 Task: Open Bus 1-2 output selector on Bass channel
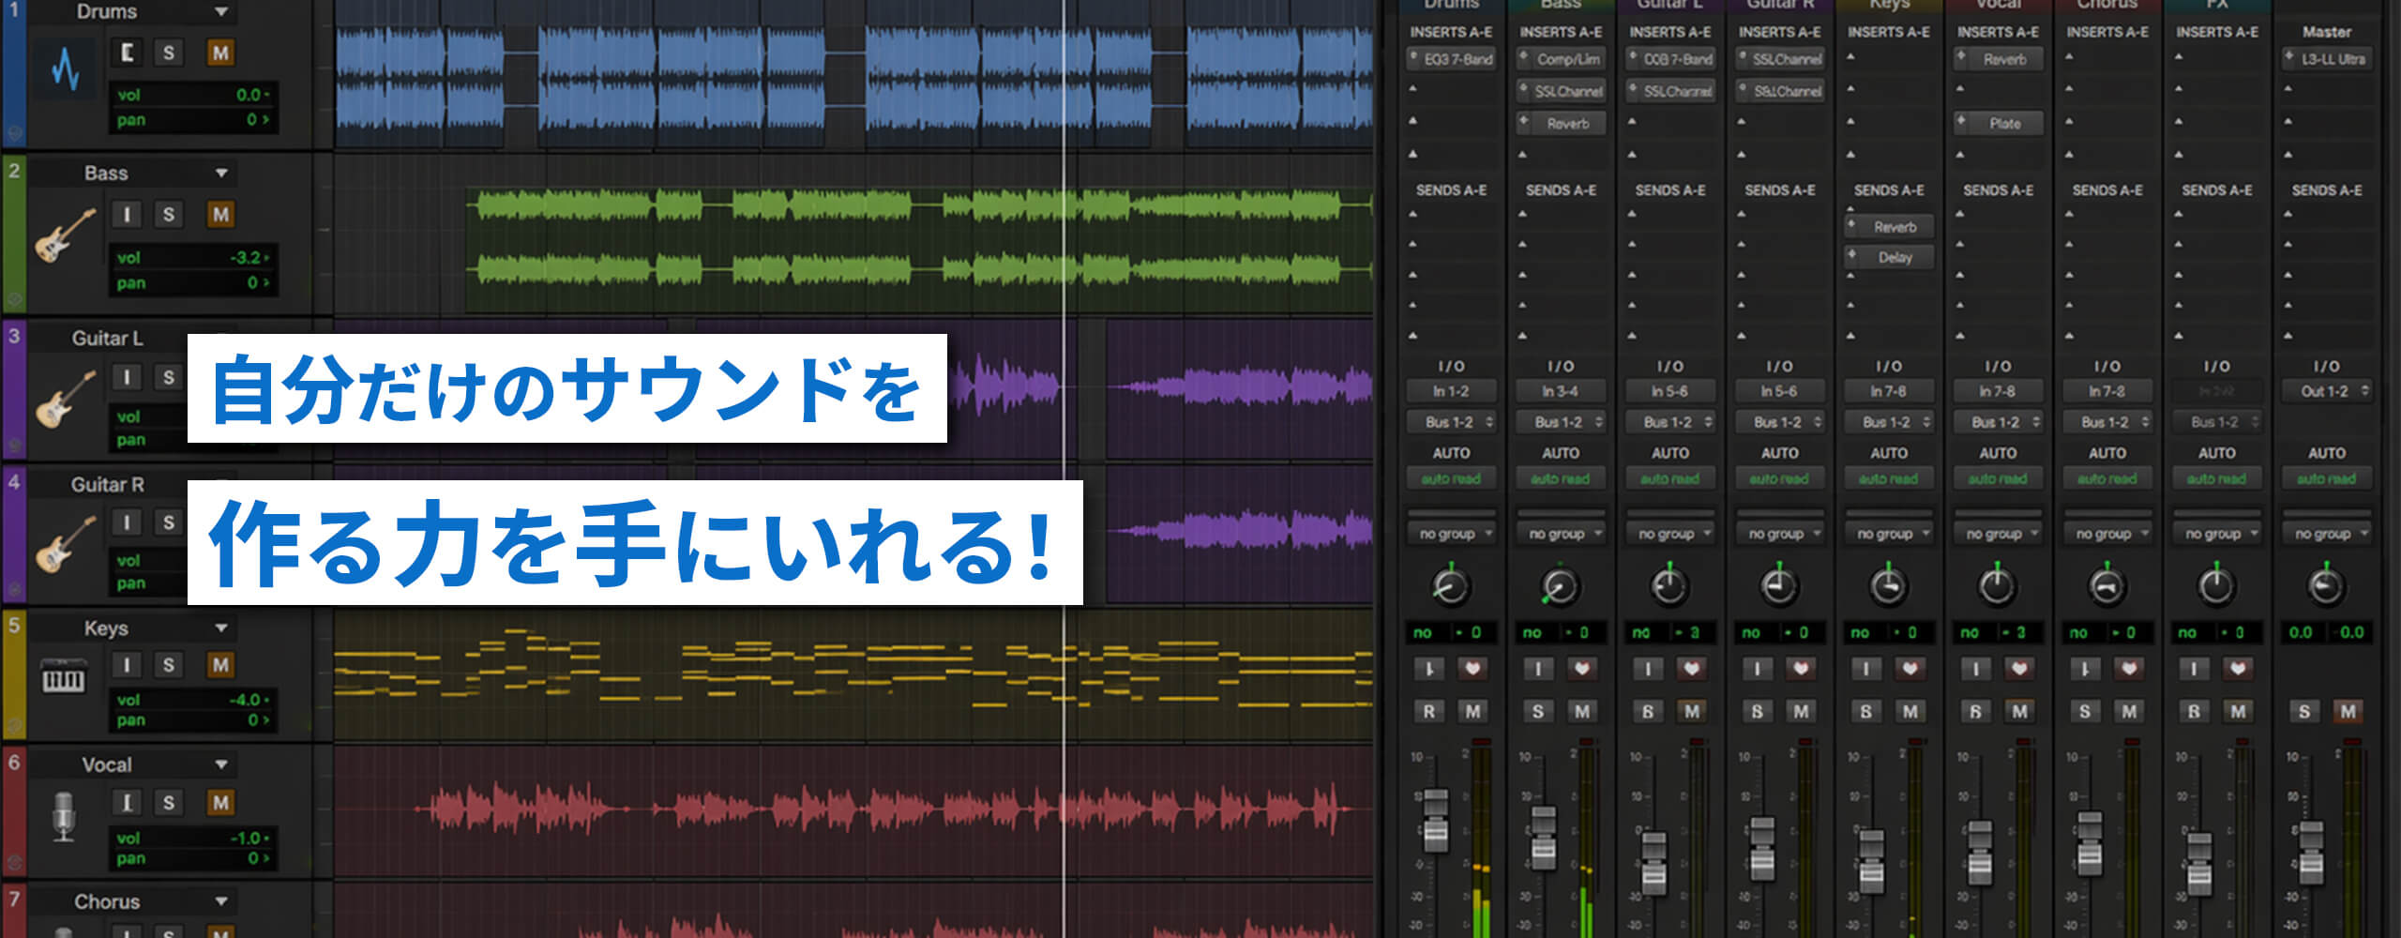point(1561,422)
